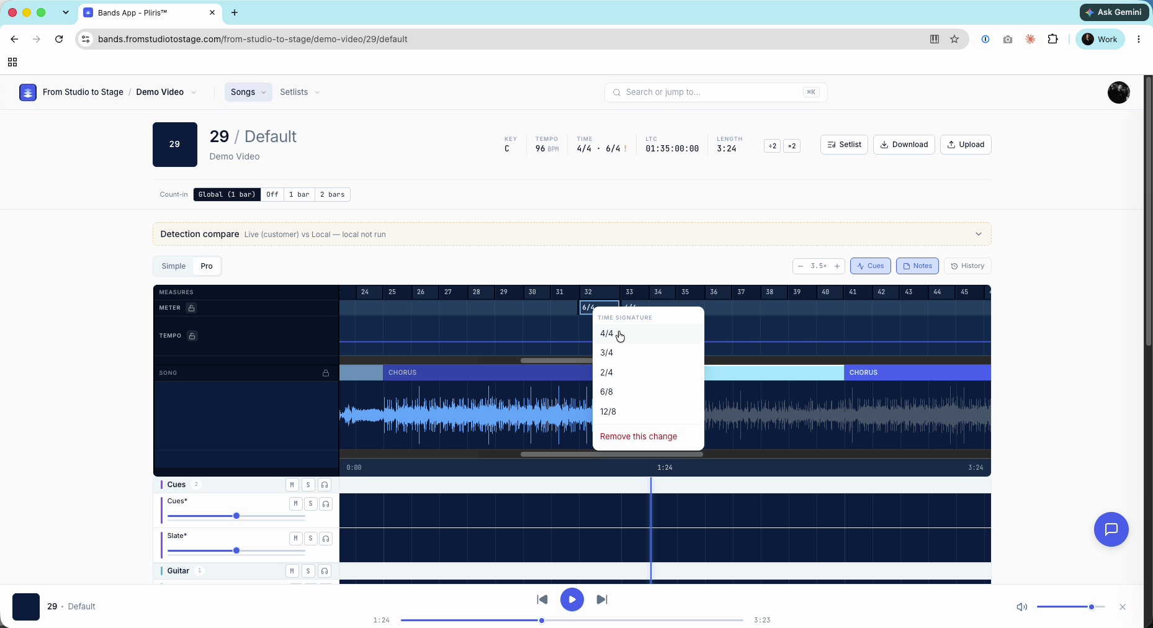
Task: Close the bottom player bar
Action: coord(1123,607)
